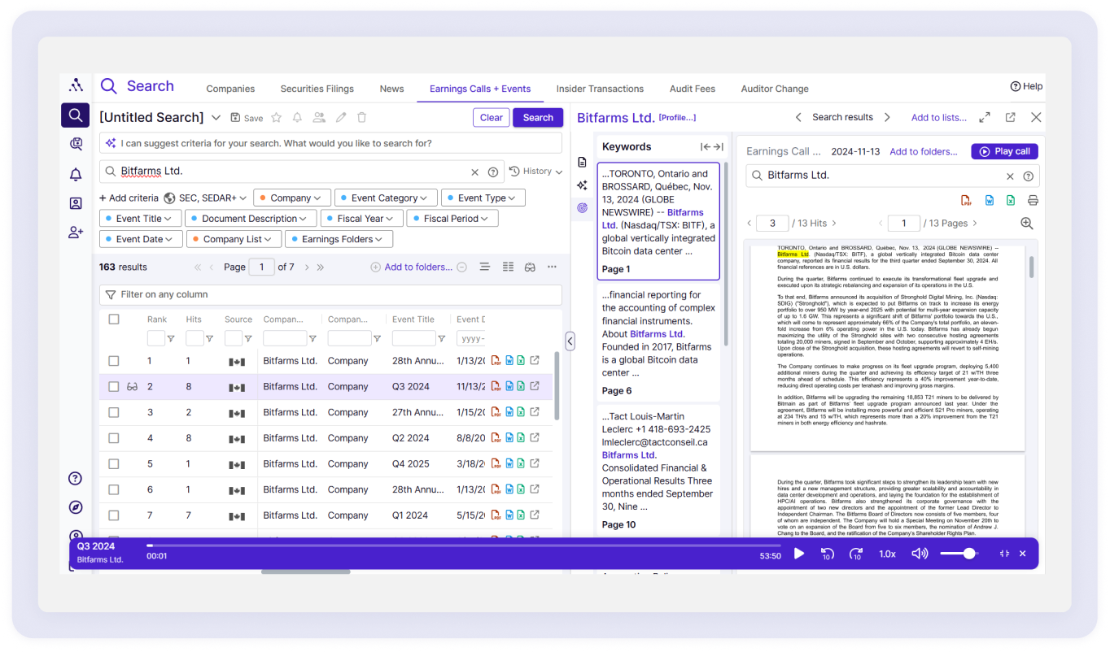Switch to the Audit Fees tab
The width and height of the screenshot is (1110, 652).
[693, 89]
